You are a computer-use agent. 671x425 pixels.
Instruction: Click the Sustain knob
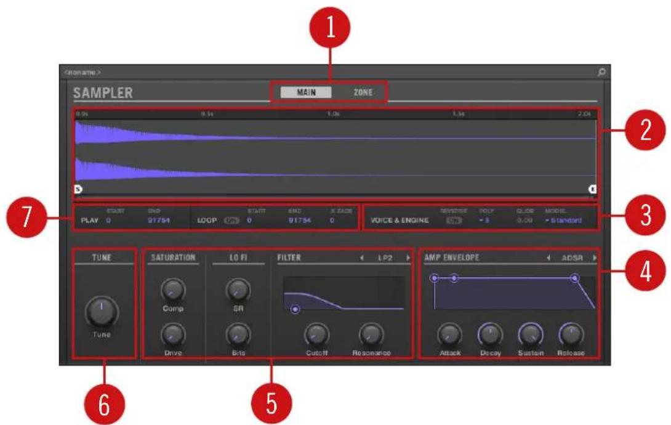click(531, 334)
